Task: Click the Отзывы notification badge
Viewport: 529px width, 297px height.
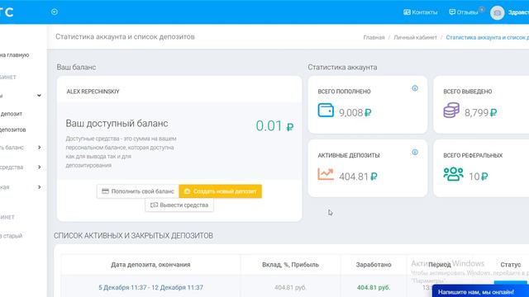Action: (x=482, y=9)
